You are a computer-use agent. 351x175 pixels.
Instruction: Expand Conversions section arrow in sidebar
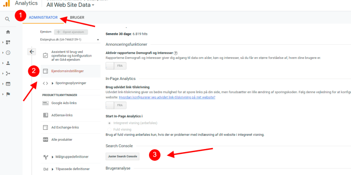(3, 94)
